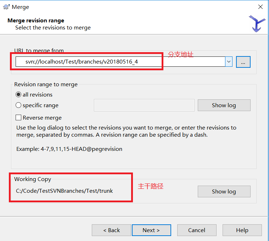Cancel the merge wizard
269x241 pixels.
[x=197, y=230]
